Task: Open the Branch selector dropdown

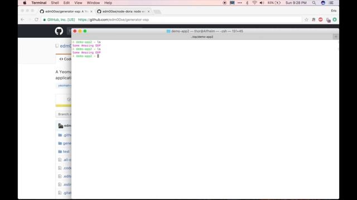Action: point(64,114)
